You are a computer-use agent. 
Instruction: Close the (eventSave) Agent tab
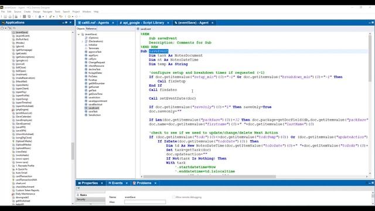[x=212, y=23]
